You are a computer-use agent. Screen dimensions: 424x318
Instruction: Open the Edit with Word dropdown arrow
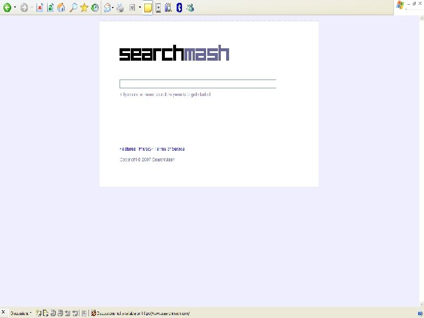coord(140,7)
